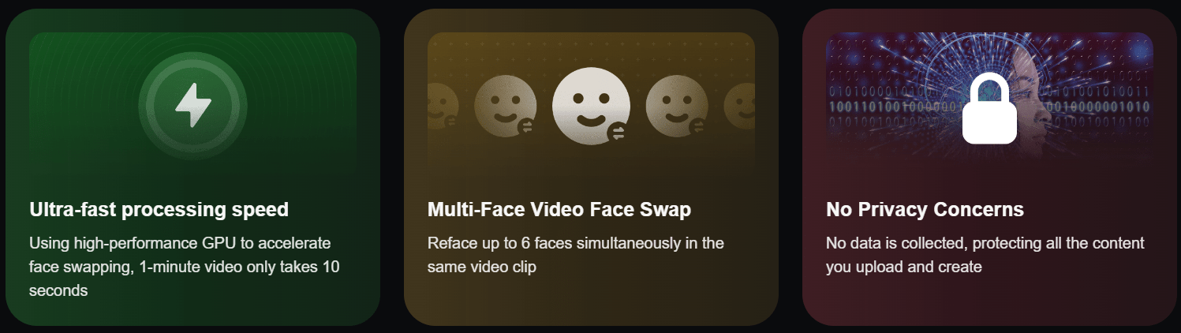1181x333 pixels.
Task: Select the No Privacy Concerns heading
Action: click(925, 210)
